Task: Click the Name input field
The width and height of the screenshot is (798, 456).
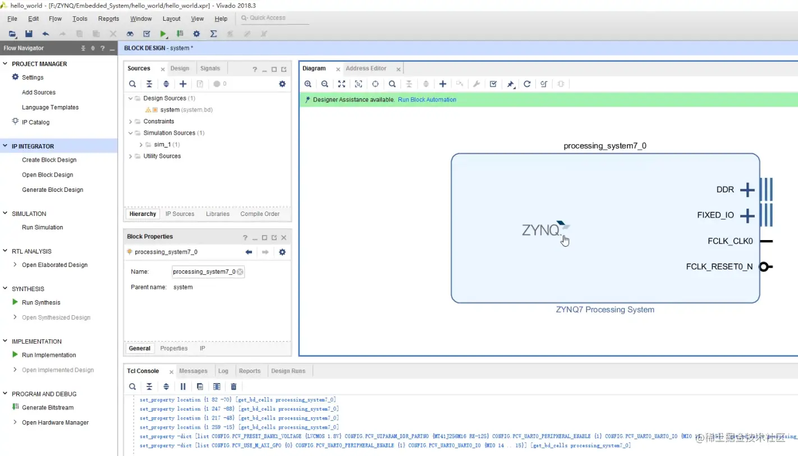Action: pyautogui.click(x=208, y=271)
